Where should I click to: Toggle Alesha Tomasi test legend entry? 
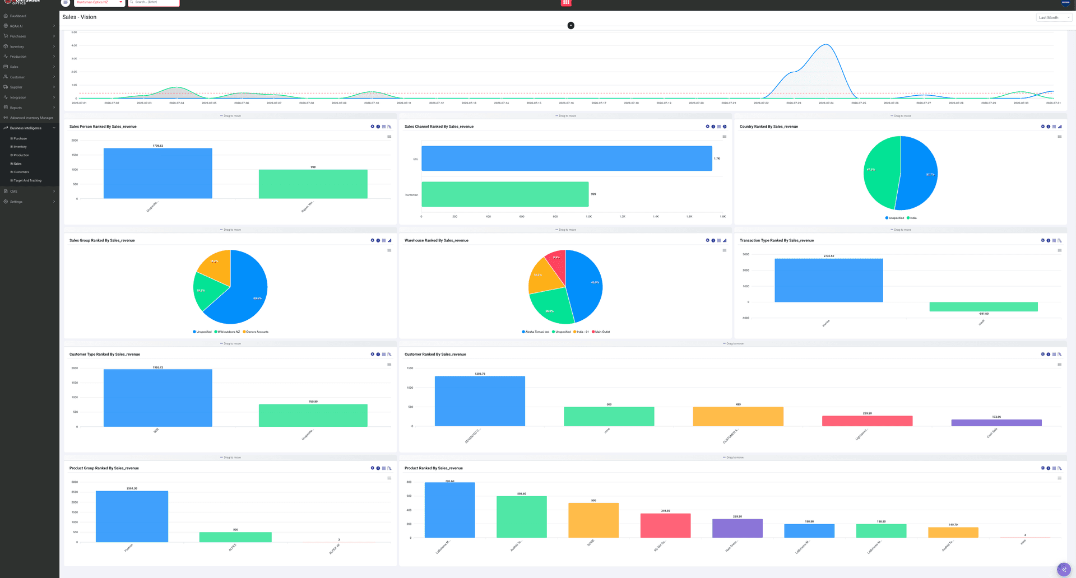click(536, 332)
